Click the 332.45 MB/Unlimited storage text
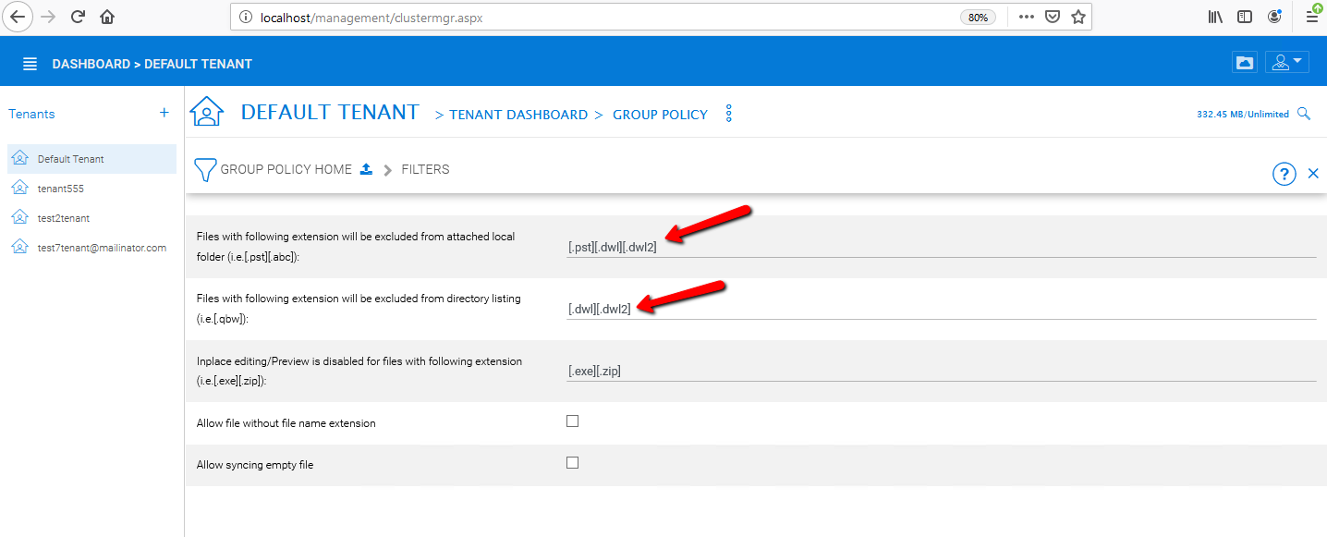This screenshot has height=537, width=1327. 1242,115
